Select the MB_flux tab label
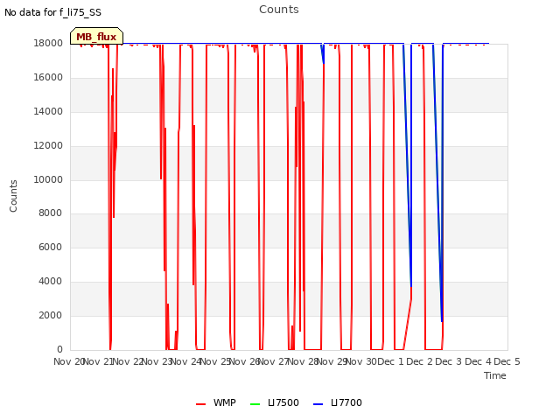This screenshot has height=420, width=560. [96, 37]
